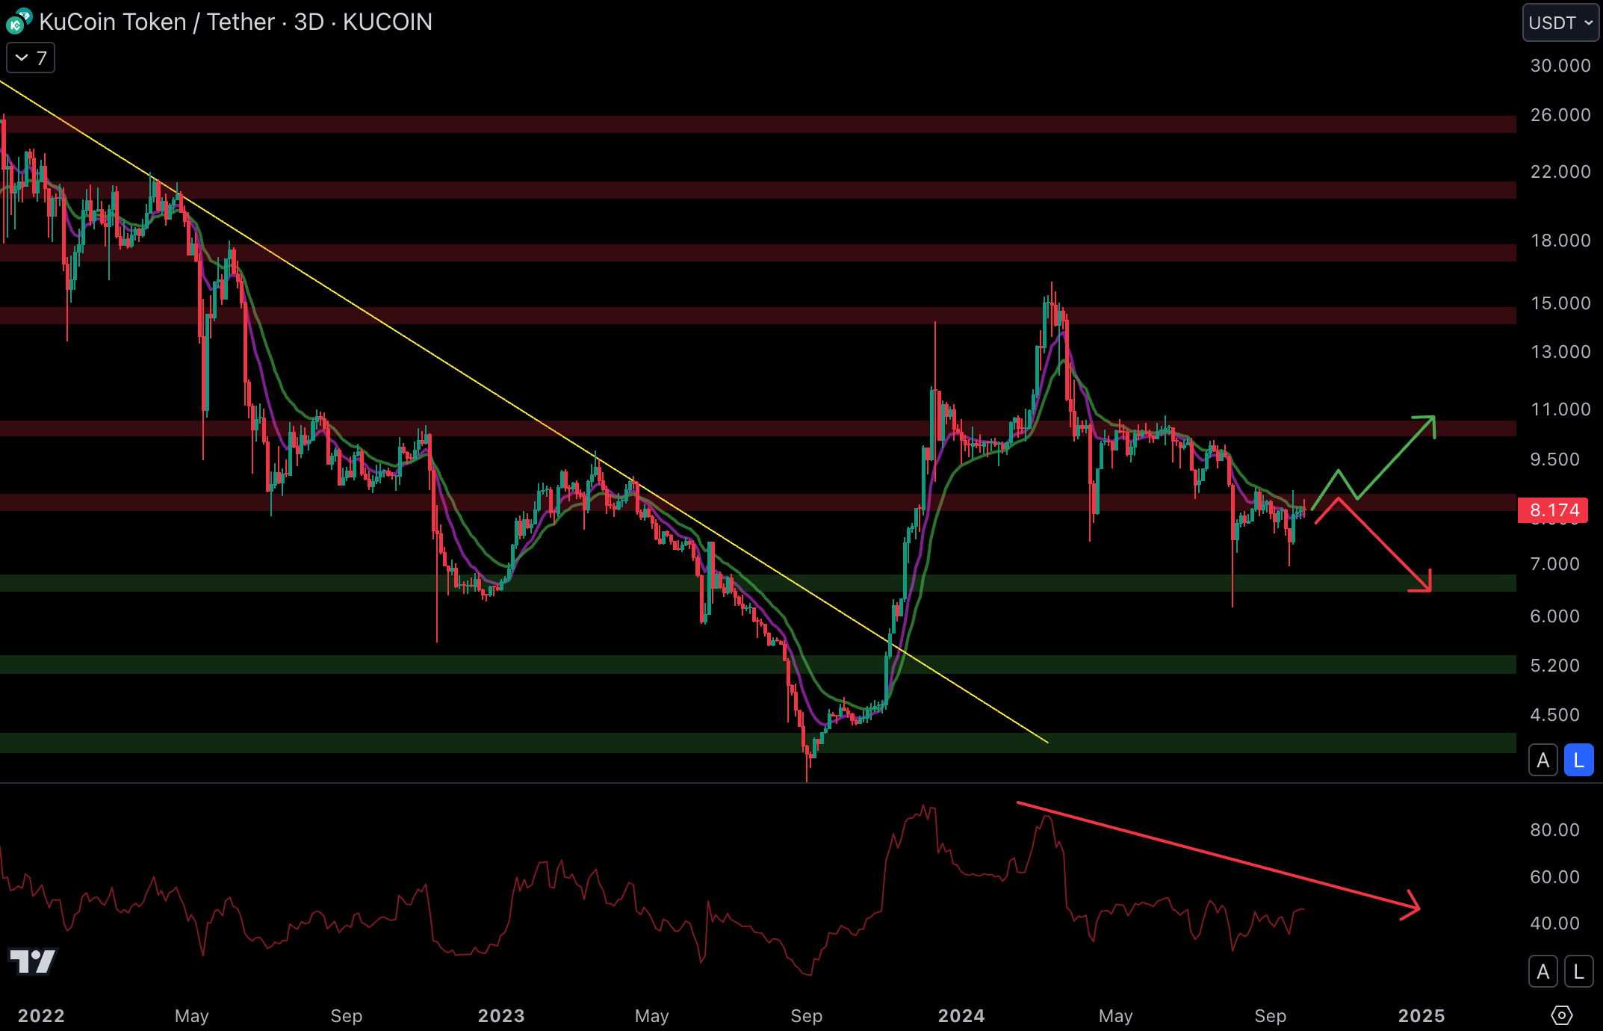Click the 30.000 price scale label

coord(1560,66)
